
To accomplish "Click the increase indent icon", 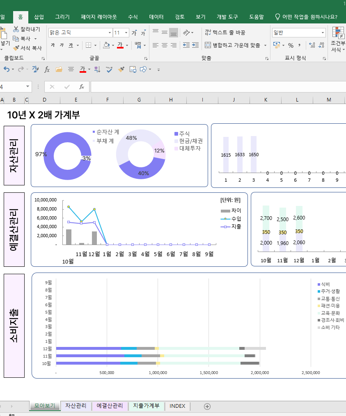I will click(195, 45).
